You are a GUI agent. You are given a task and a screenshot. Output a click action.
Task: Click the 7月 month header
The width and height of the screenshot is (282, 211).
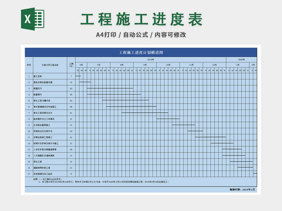(x=99, y=65)
